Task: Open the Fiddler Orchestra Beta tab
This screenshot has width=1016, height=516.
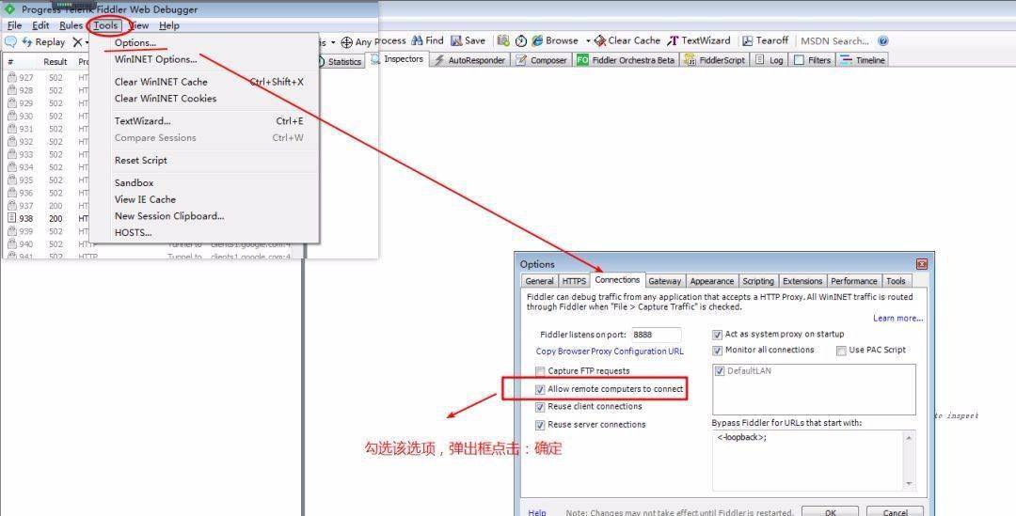Action: 626,60
